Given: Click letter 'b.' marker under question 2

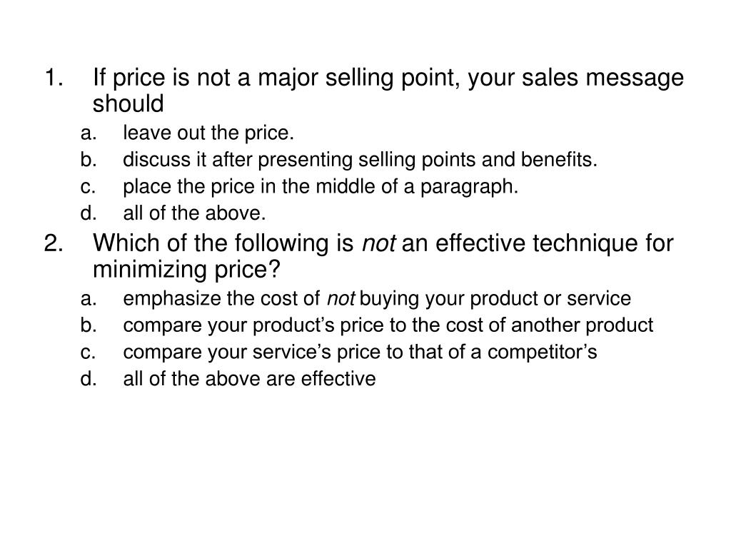Looking at the screenshot, I should pos(88,325).
